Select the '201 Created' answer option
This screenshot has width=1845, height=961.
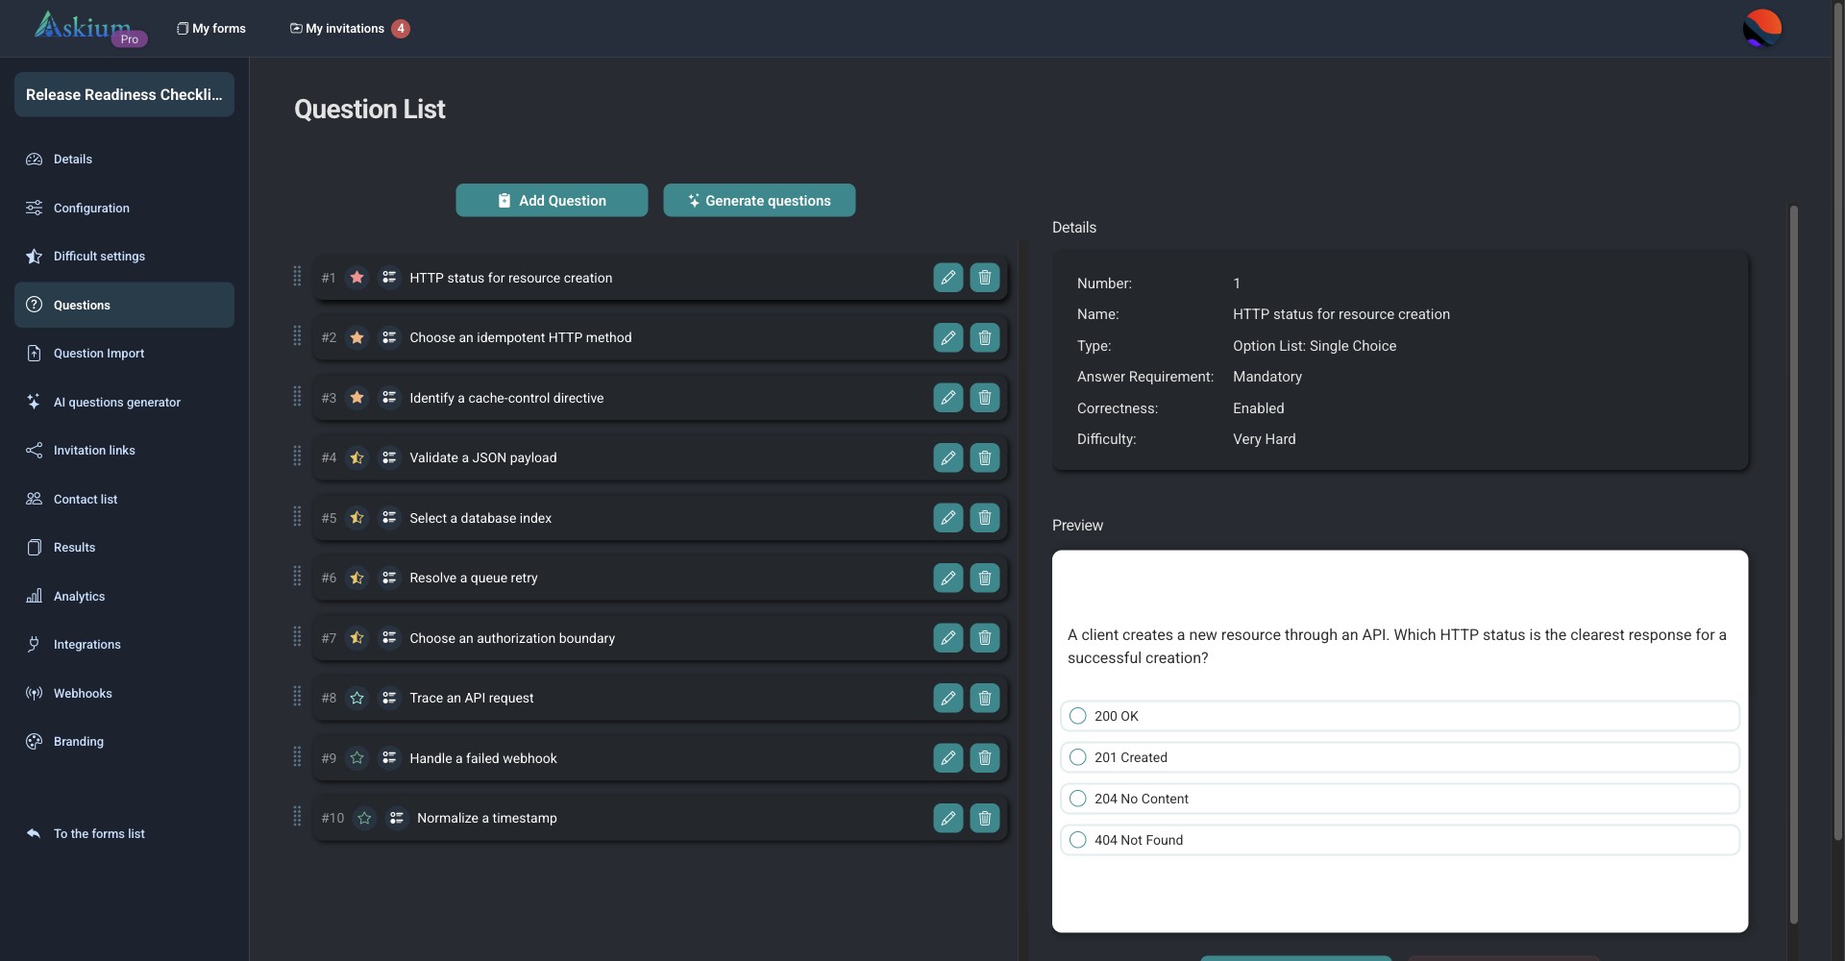click(1399, 757)
